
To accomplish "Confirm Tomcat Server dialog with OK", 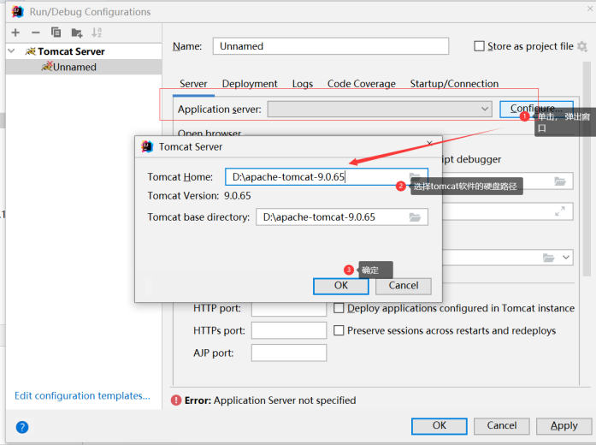I will point(341,286).
